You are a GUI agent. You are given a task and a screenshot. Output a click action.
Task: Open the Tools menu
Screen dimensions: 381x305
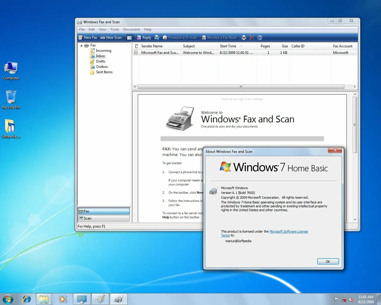tap(115, 29)
